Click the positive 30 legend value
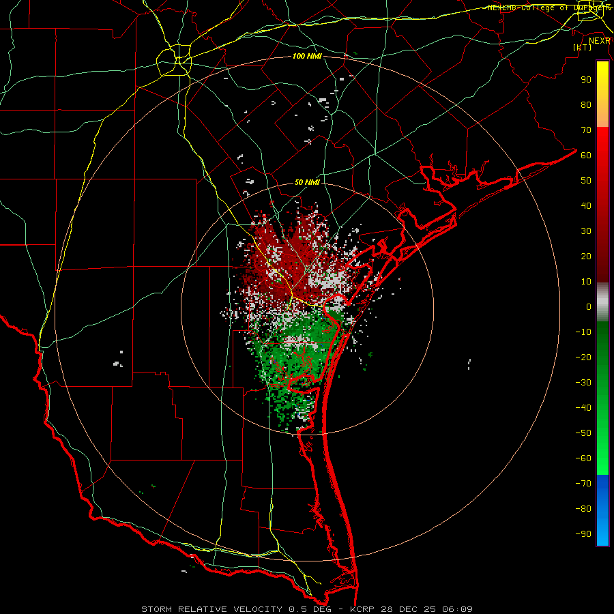 click(586, 231)
